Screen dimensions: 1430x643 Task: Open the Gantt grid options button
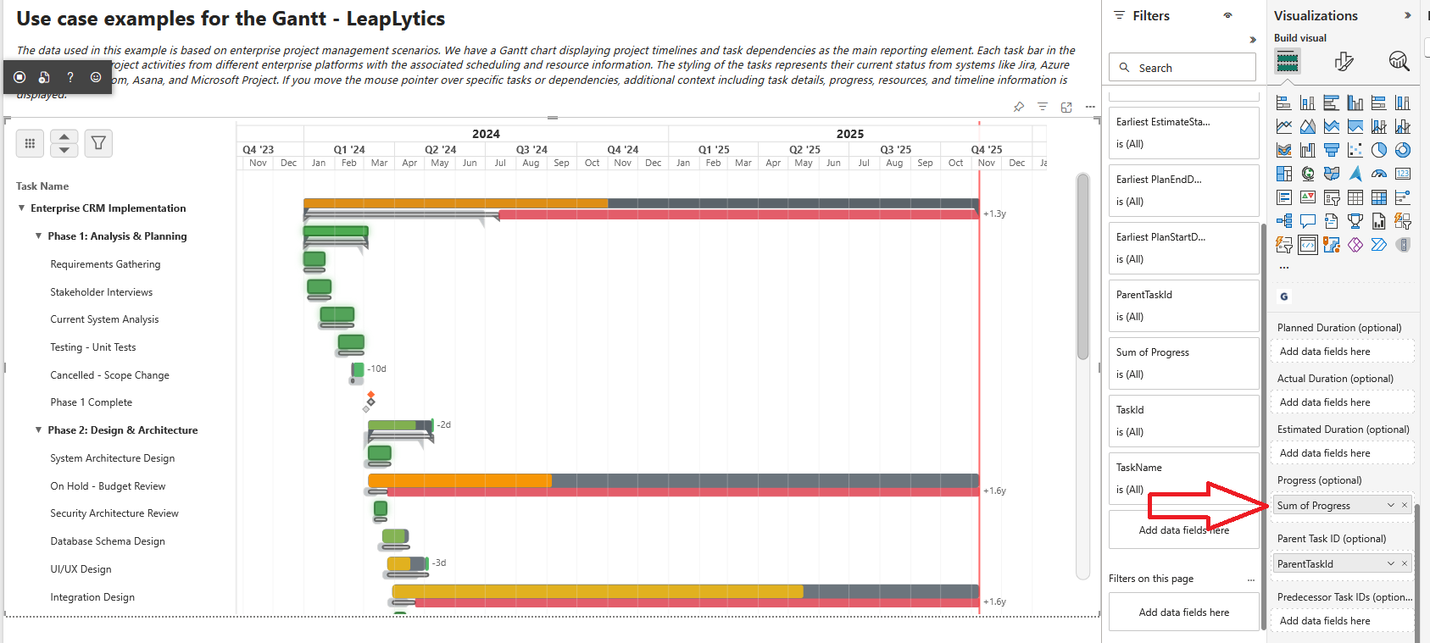point(30,143)
